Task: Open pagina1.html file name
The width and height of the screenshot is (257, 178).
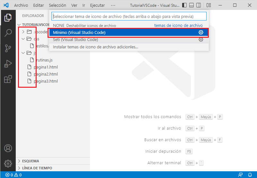Action: [x=46, y=67]
